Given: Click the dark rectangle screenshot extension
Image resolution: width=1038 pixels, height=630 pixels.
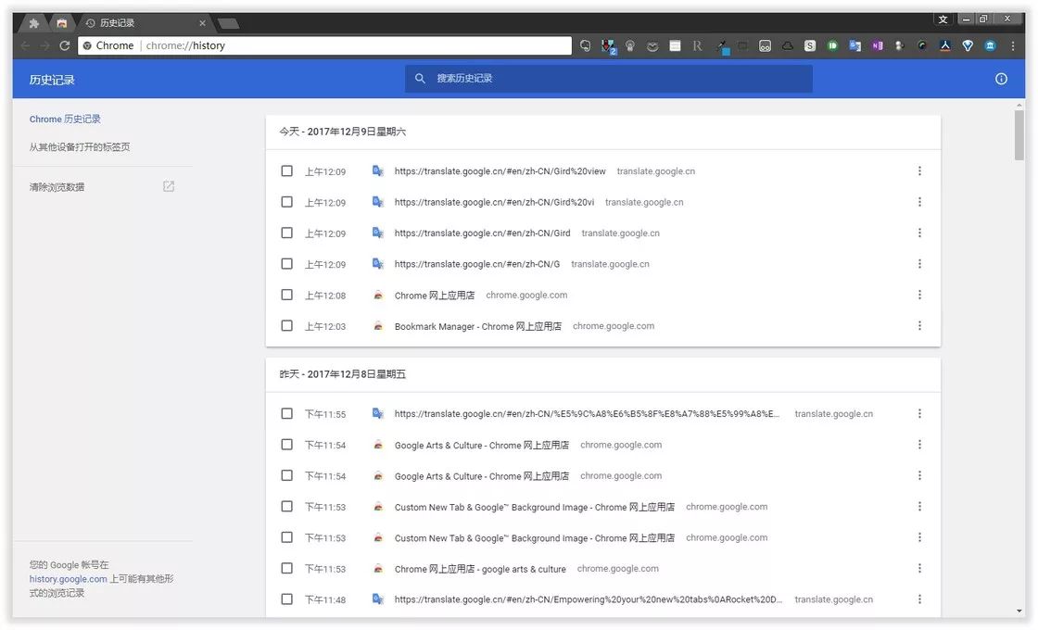Looking at the screenshot, I should pyautogui.click(x=742, y=45).
